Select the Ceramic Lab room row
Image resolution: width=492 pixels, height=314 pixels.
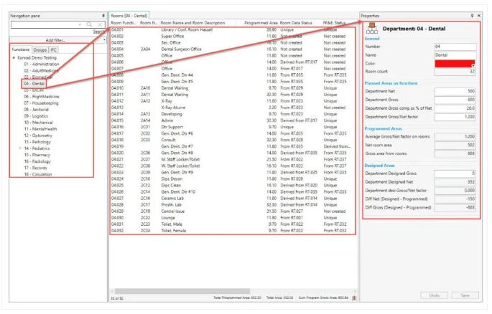tap(233, 198)
